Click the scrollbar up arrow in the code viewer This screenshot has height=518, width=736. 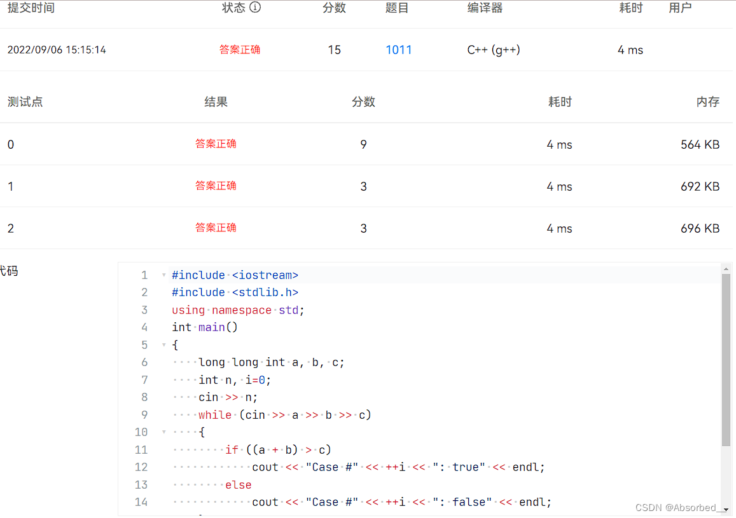(726, 268)
